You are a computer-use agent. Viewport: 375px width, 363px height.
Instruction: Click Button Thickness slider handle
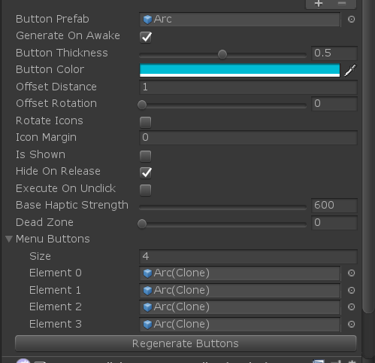(222, 54)
